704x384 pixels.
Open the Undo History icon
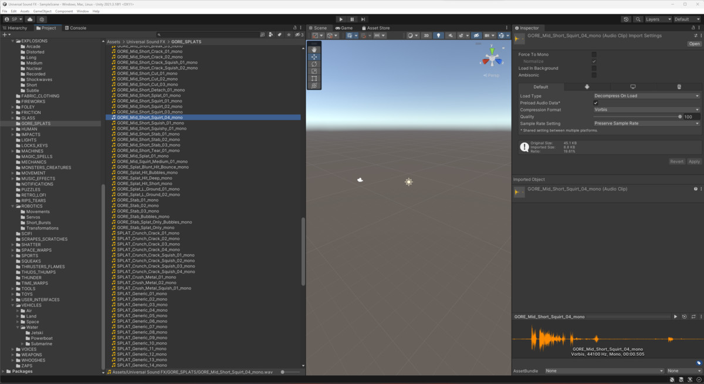coord(626,19)
